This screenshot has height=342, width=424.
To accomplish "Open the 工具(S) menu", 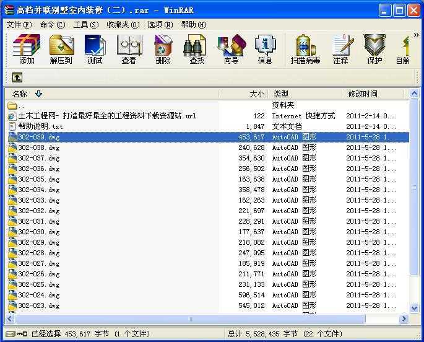I will coord(86,25).
